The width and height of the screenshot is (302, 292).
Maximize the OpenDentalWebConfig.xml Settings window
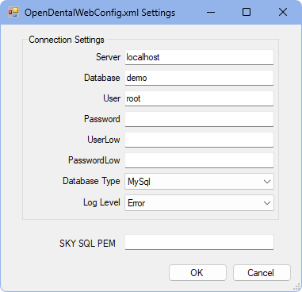247,12
